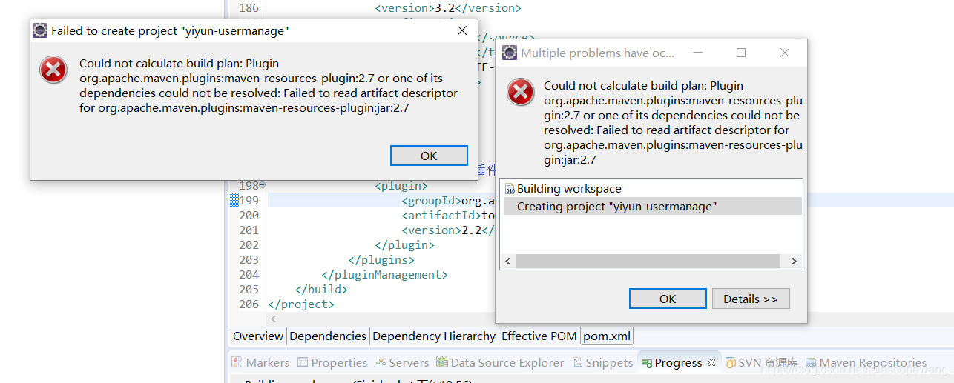The width and height of the screenshot is (954, 383).
Task: Close the Progress view tab
Action: 711,362
